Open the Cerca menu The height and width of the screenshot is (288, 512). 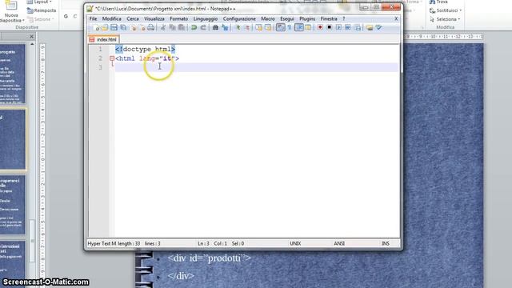133,19
